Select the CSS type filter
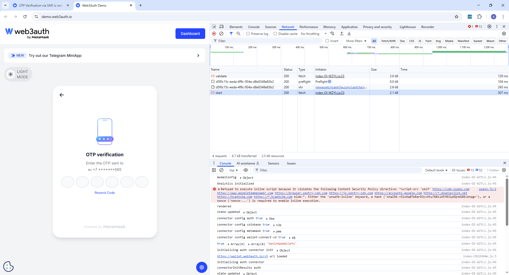Screen dimensions: 509x275 tap(412, 41)
